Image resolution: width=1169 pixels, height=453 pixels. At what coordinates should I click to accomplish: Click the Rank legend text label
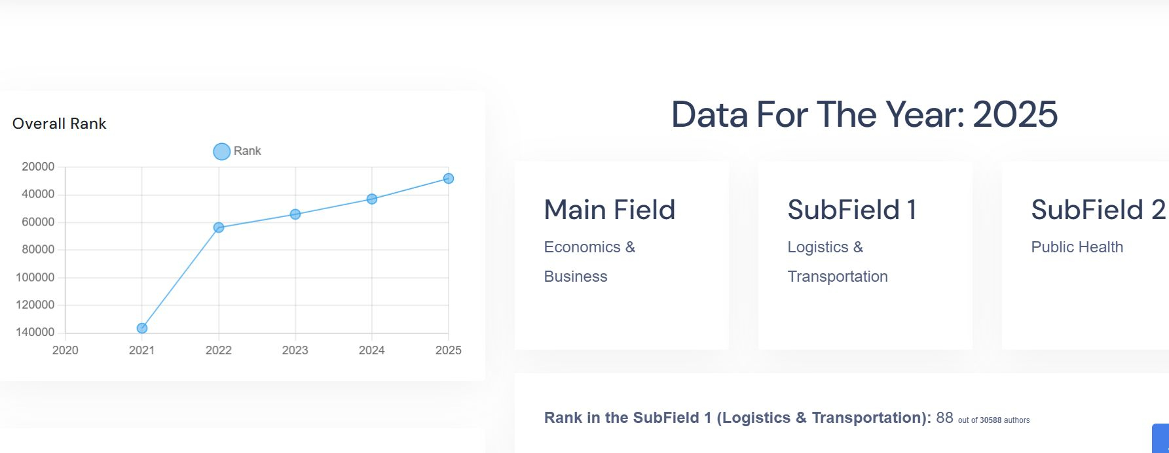248,151
